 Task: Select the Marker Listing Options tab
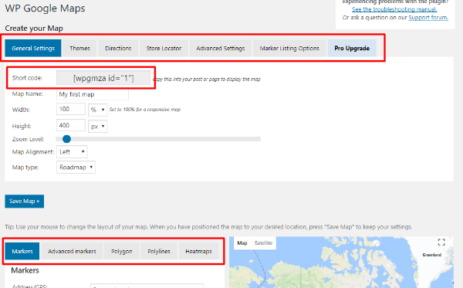pos(289,48)
